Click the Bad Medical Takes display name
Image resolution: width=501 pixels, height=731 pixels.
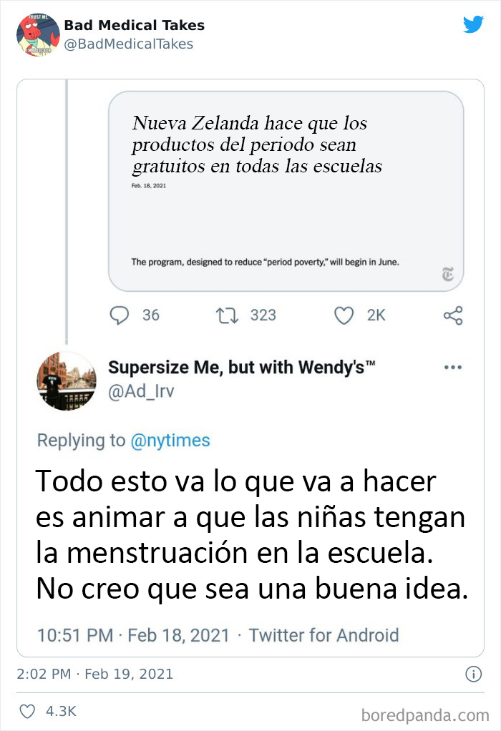pos(135,25)
